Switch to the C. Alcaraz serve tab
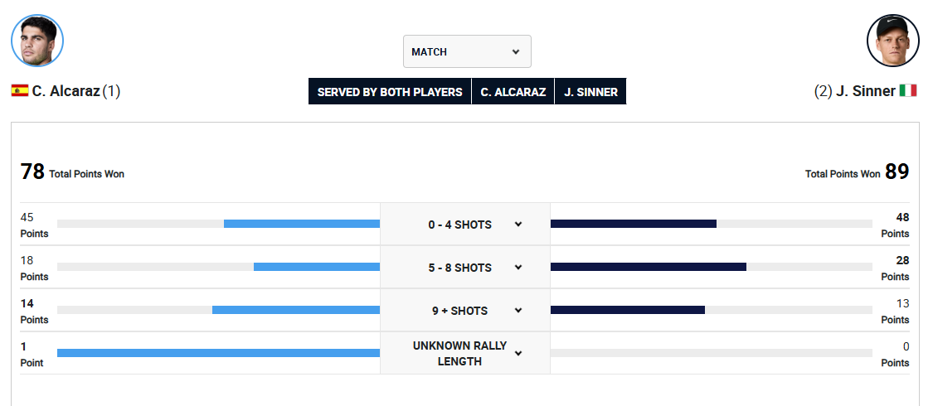This screenshot has height=406, width=933. tap(513, 92)
